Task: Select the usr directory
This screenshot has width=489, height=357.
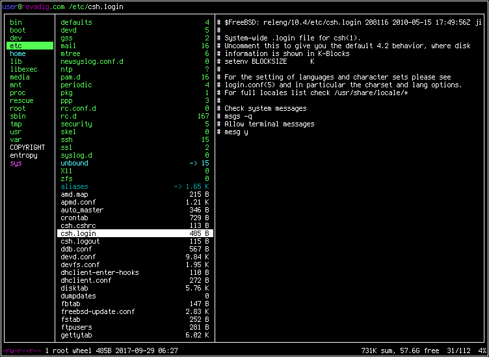Action: (x=16, y=132)
